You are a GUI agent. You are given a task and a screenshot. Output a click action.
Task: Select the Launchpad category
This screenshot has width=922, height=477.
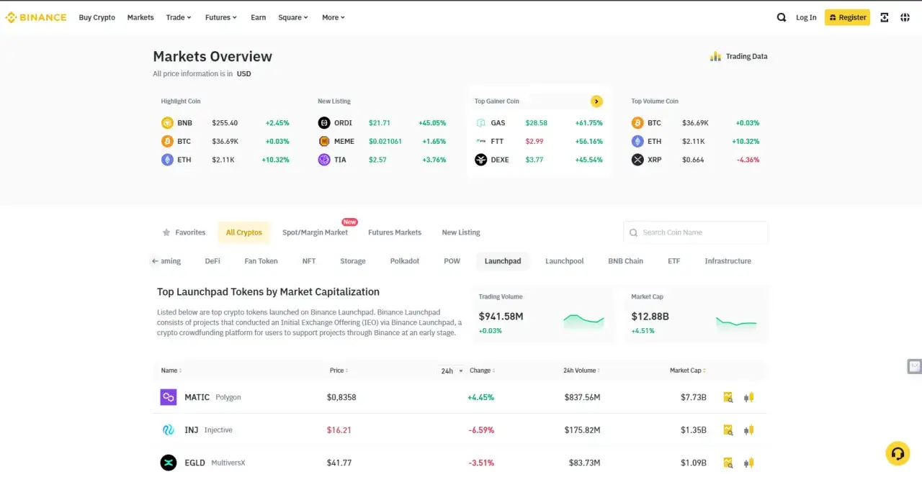tap(503, 261)
